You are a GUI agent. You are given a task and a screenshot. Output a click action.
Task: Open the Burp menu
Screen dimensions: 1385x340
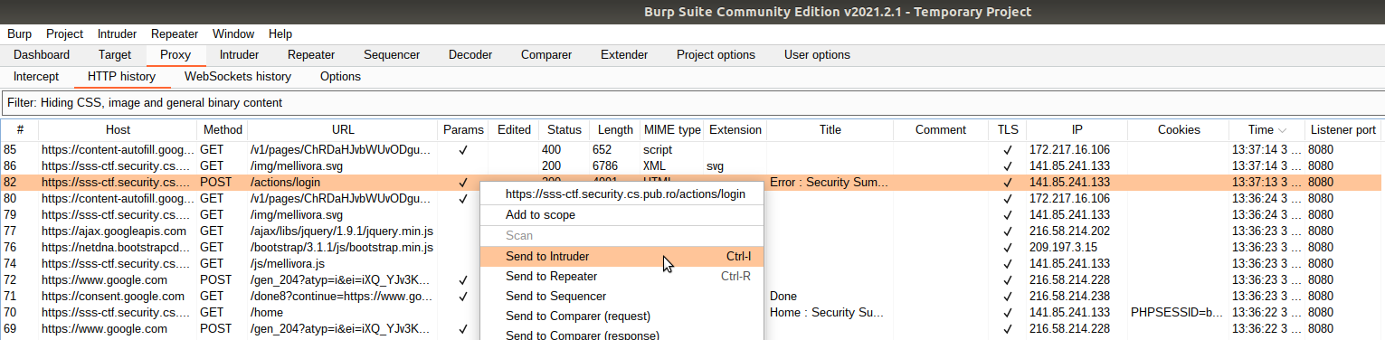click(19, 33)
